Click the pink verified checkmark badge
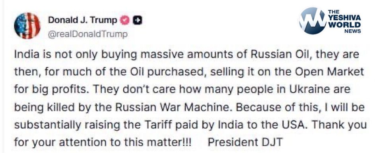 tap(125, 21)
